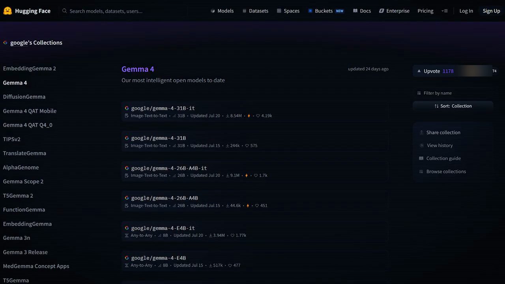Image resolution: width=505 pixels, height=284 pixels.
Task: Select FunctionGemma collection in sidebar
Action: (24, 209)
